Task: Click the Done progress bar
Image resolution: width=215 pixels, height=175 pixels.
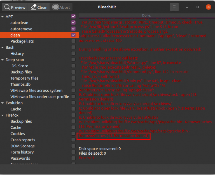Action: [147, 16]
